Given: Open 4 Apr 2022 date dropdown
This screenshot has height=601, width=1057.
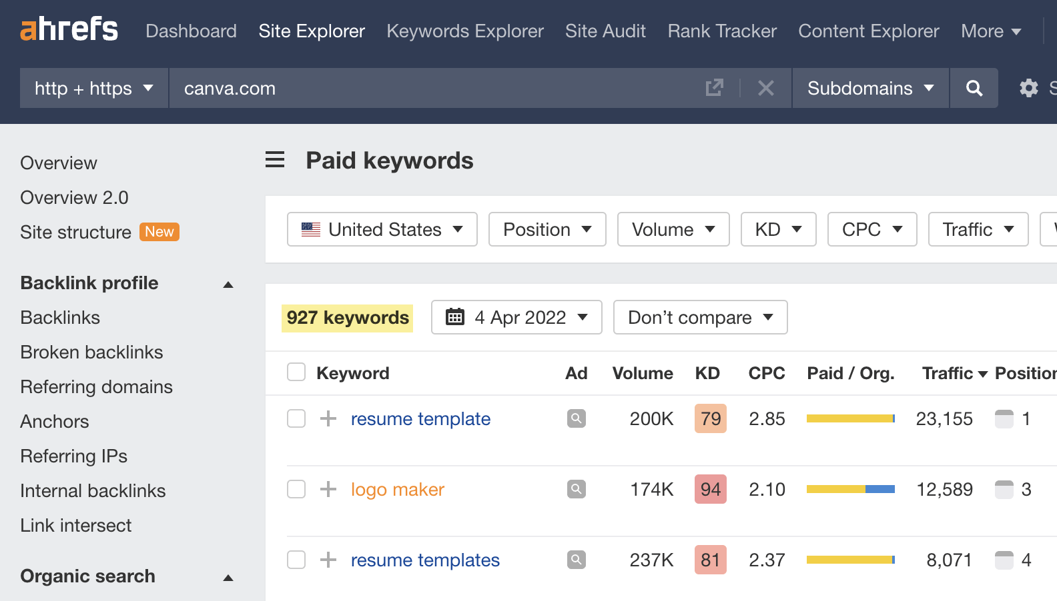Looking at the screenshot, I should (516, 317).
